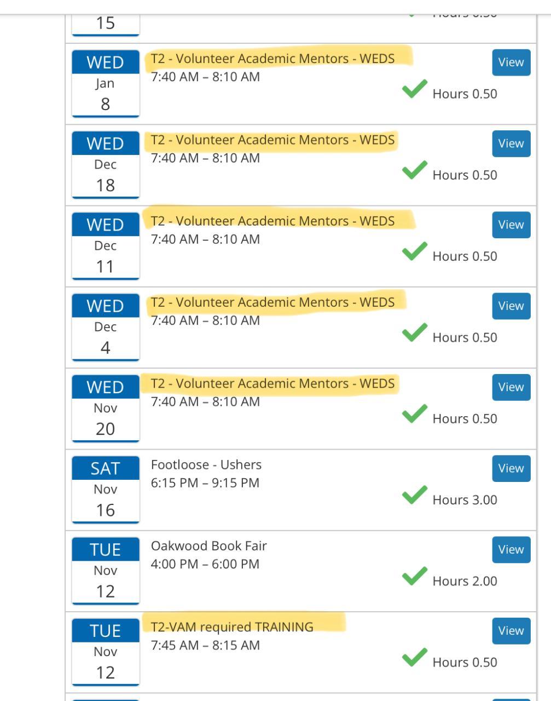Click green checkmark for Dec 18 hours
The width and height of the screenshot is (551, 701).
pyautogui.click(x=414, y=171)
